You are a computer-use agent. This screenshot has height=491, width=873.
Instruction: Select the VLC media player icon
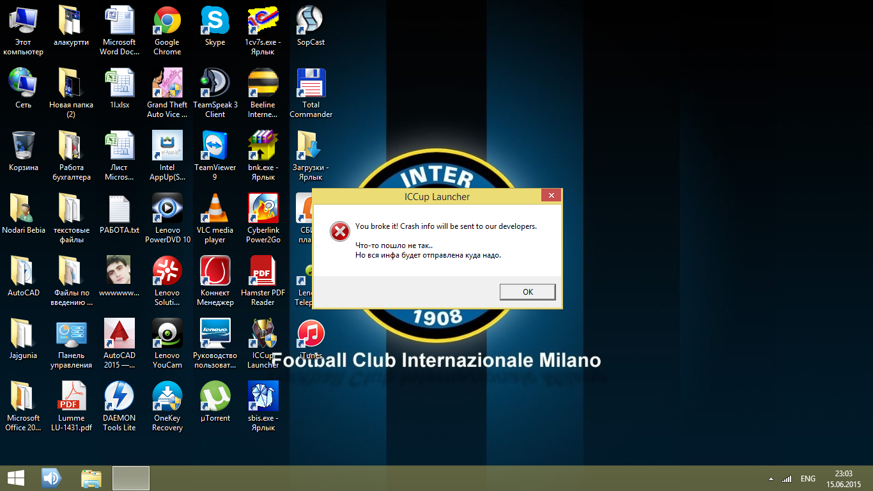(215, 219)
